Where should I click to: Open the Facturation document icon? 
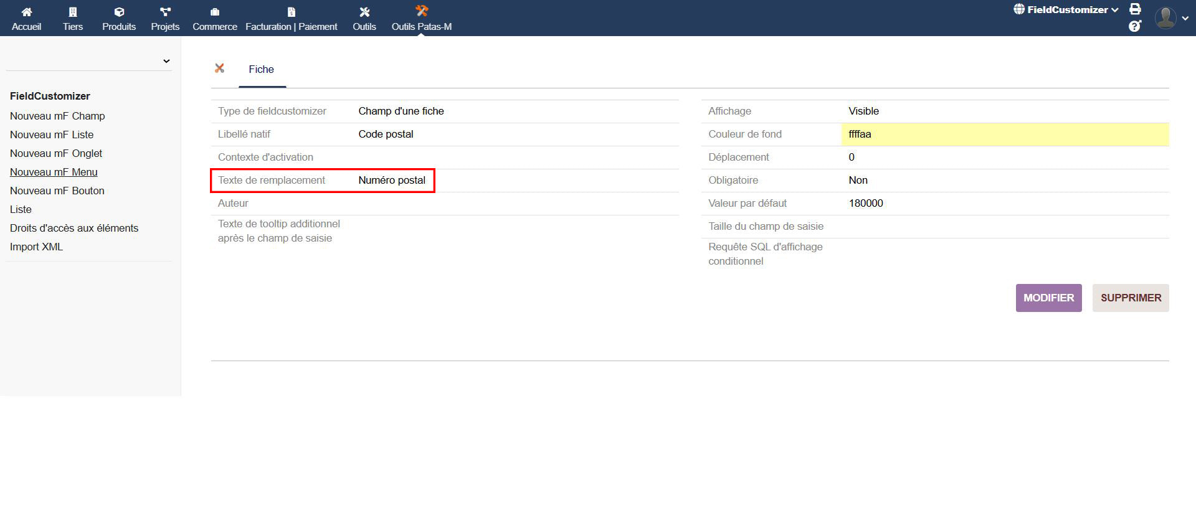click(291, 12)
